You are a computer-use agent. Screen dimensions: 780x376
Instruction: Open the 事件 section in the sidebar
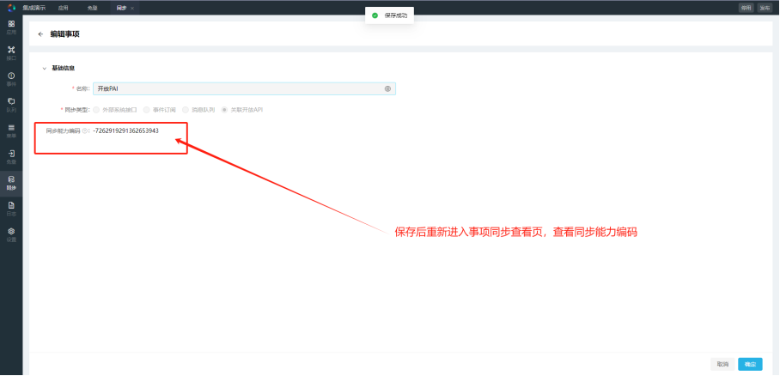(x=11, y=79)
